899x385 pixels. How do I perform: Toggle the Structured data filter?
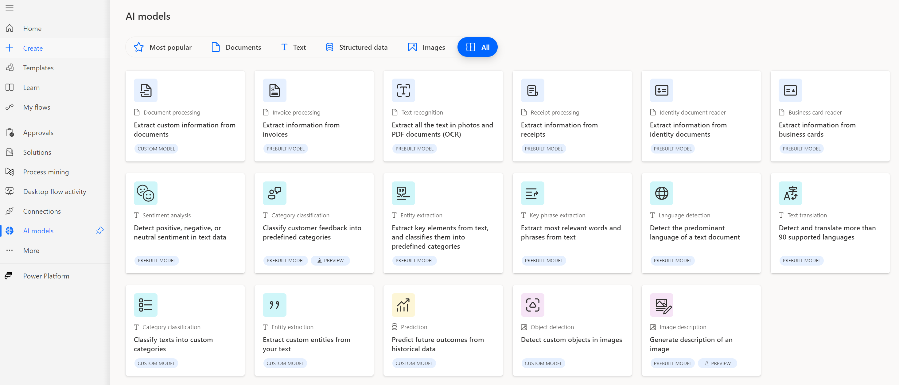pos(356,47)
